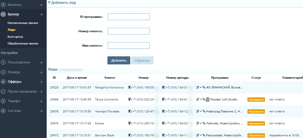Image resolution: width=303 pixels, height=138 pixels.
Task: Expand the Тарифы plus toggle
Action: [41, 101]
